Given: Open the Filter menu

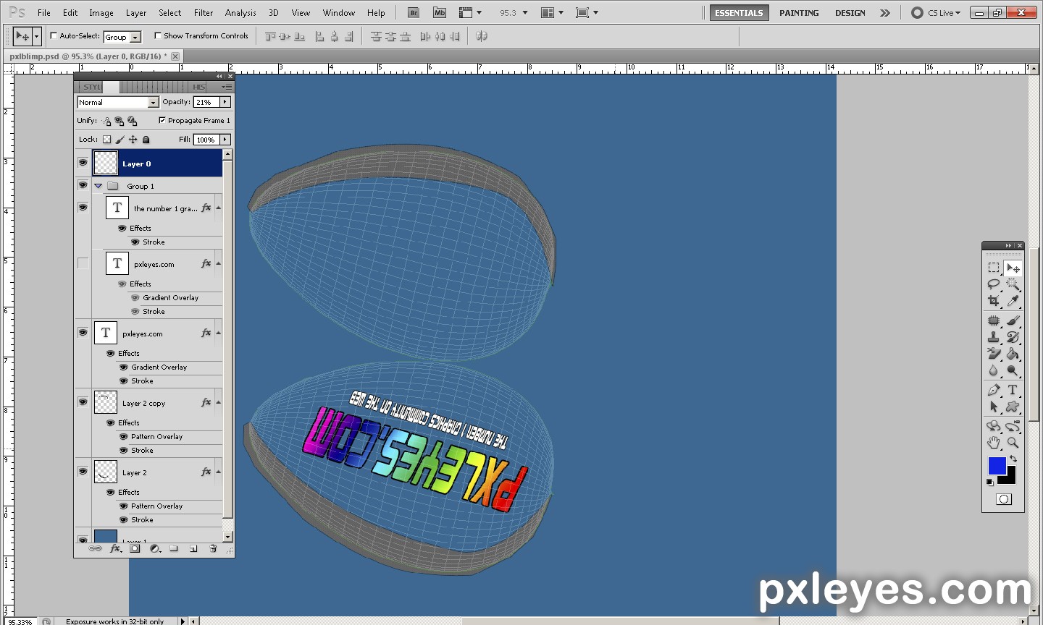Looking at the screenshot, I should coord(204,12).
